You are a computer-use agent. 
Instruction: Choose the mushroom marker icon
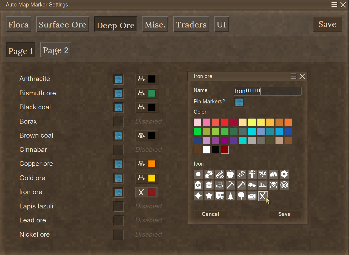pos(252,174)
